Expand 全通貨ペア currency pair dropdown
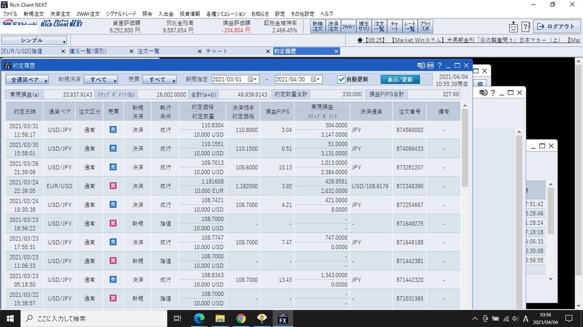Image resolution: width=583 pixels, height=327 pixels. click(27, 79)
